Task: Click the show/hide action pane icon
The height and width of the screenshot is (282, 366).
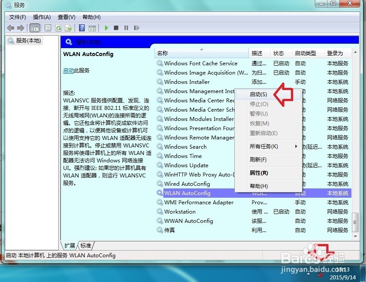Action: pos(92,28)
